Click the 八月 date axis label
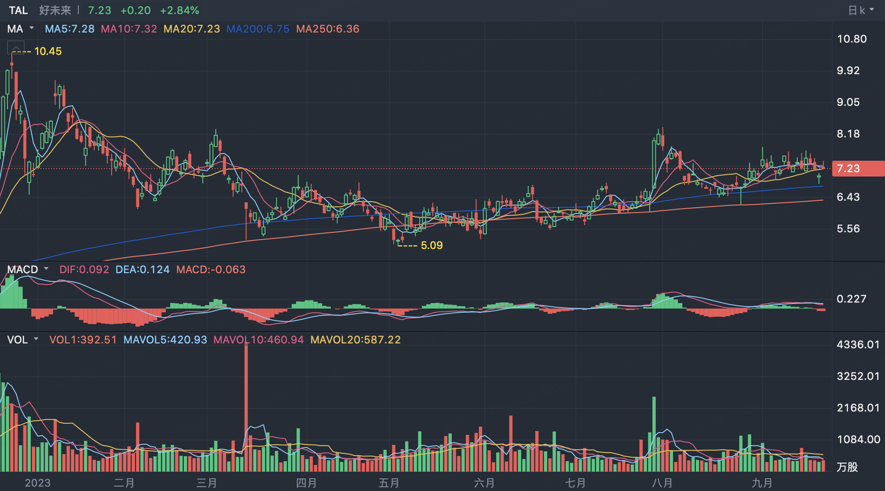This screenshot has width=885, height=491. 662,483
